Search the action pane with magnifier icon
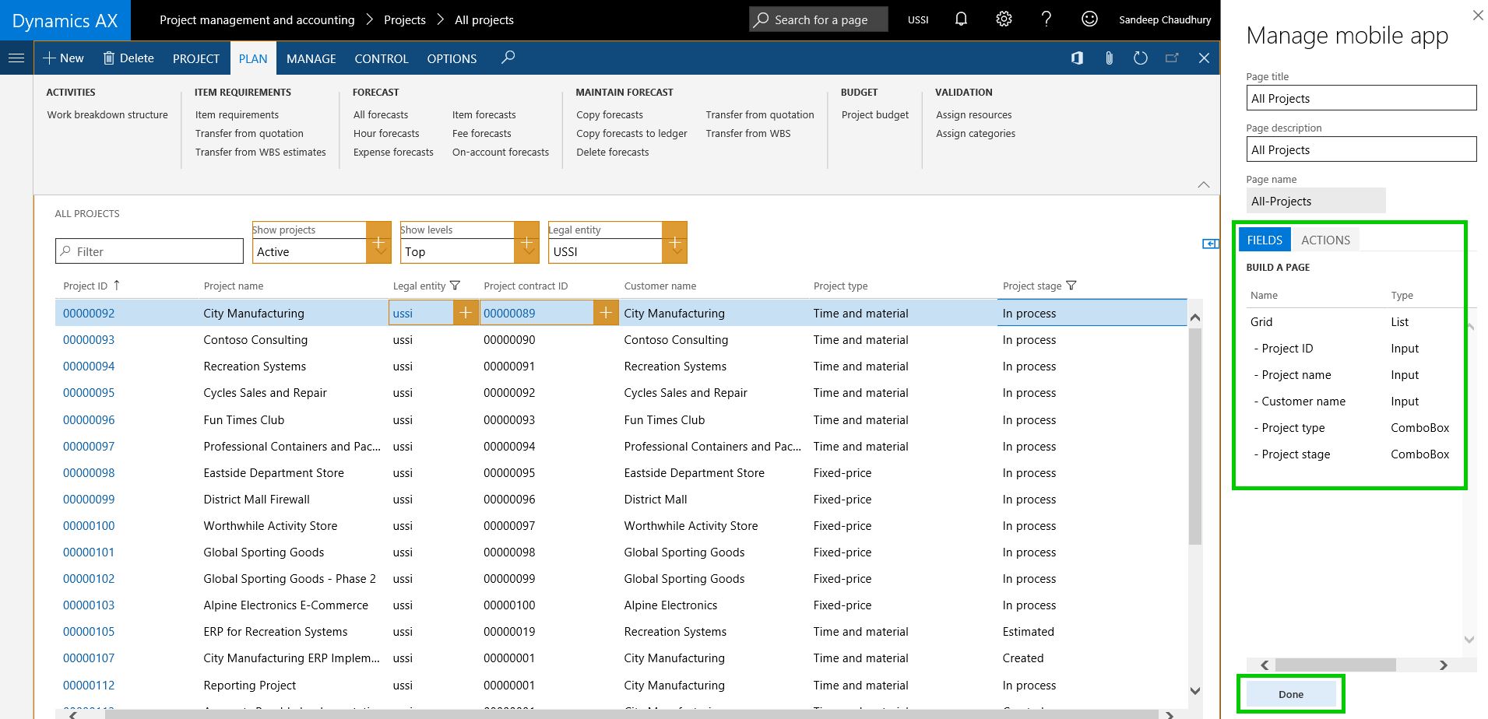 click(508, 58)
